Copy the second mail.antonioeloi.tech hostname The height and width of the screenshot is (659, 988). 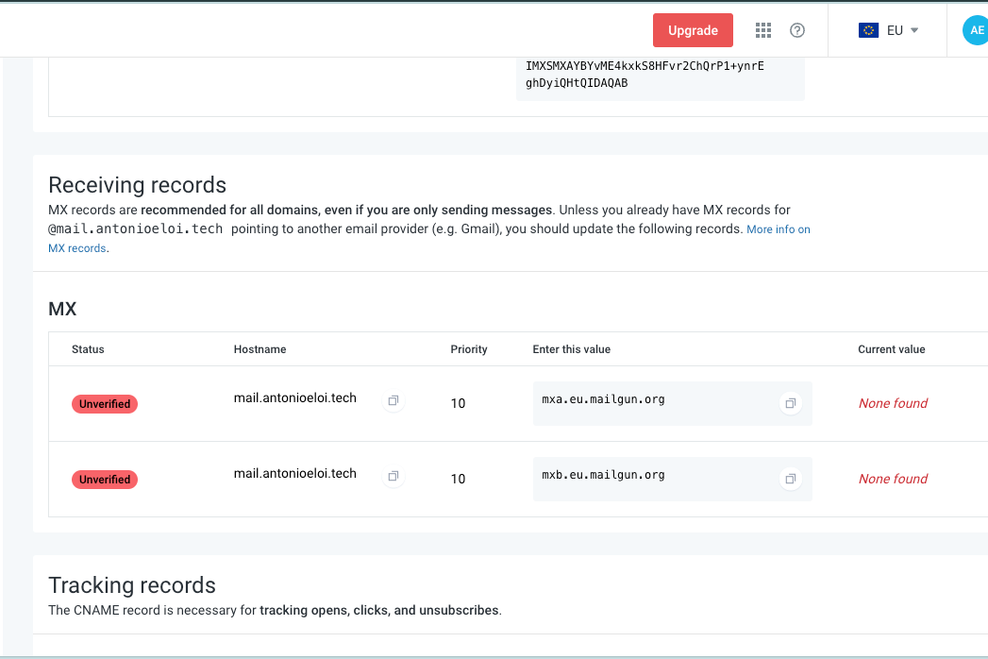394,477
